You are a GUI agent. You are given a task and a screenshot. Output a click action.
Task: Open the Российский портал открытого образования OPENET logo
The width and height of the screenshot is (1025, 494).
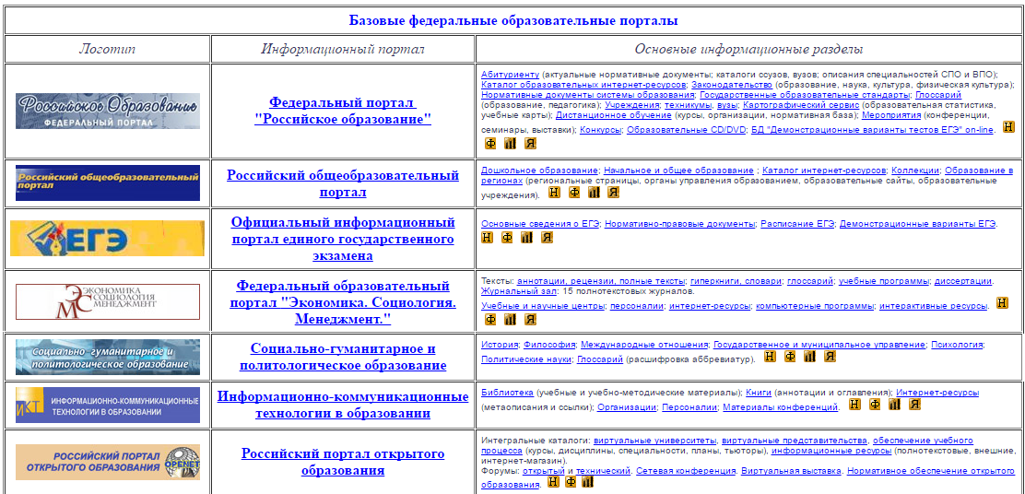coord(108,462)
